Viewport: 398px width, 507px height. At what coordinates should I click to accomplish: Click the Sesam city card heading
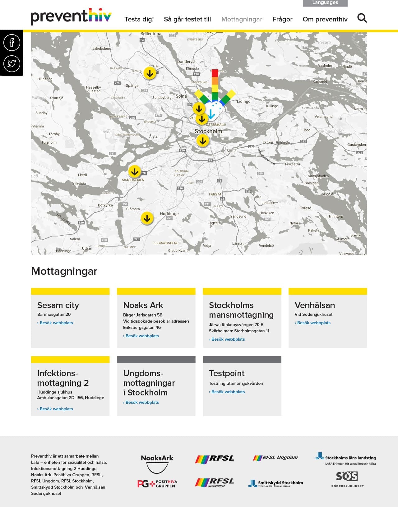click(58, 305)
